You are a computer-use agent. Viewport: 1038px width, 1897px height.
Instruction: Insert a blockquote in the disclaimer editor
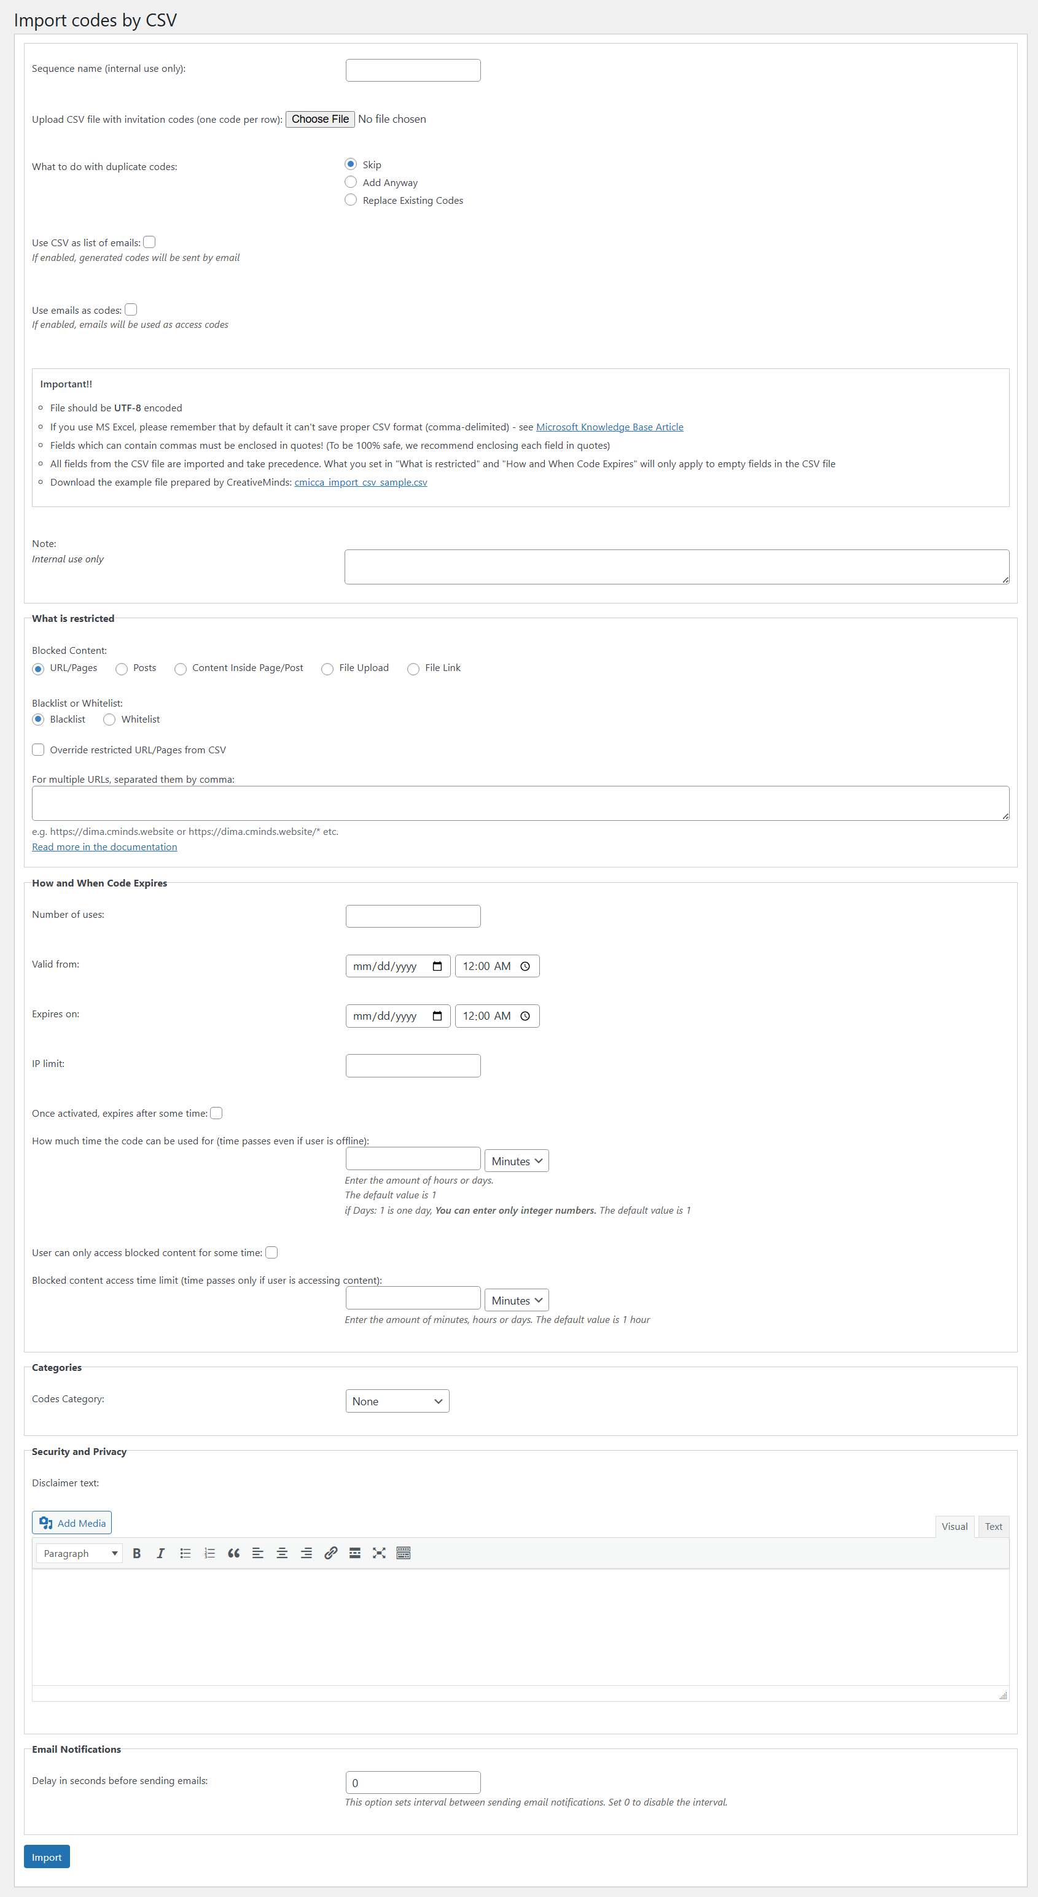(233, 1553)
